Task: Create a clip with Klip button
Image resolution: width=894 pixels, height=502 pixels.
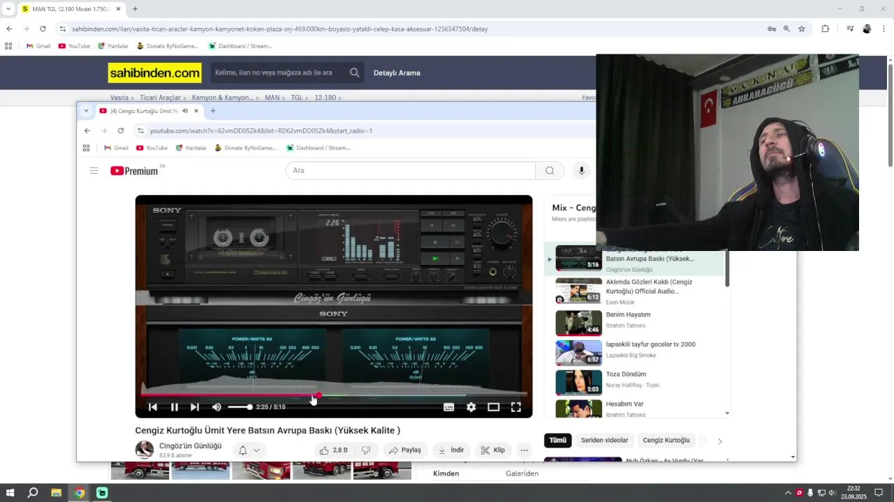Action: (x=492, y=450)
